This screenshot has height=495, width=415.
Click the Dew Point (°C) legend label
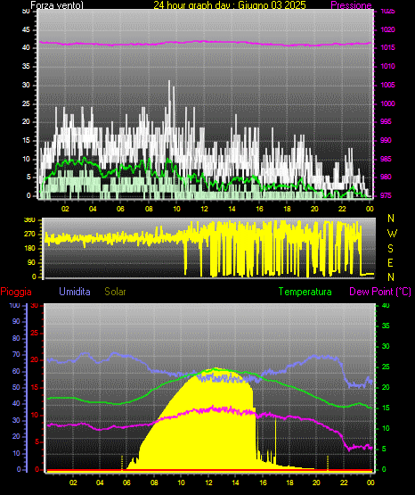click(380, 292)
